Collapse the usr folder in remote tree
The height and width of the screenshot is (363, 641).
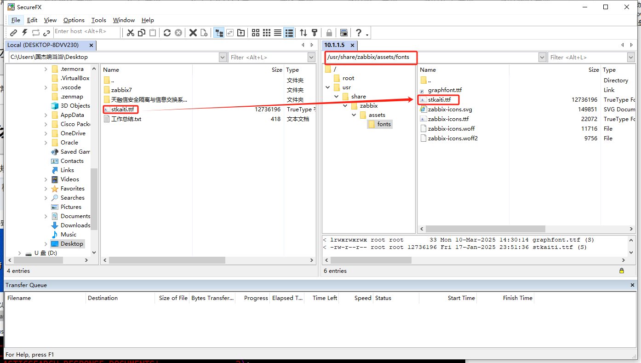coord(328,87)
